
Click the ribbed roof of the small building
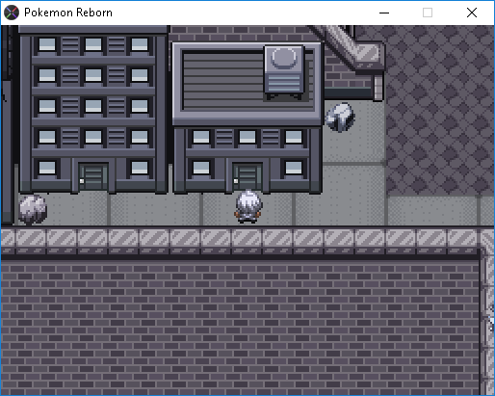pos(223,82)
